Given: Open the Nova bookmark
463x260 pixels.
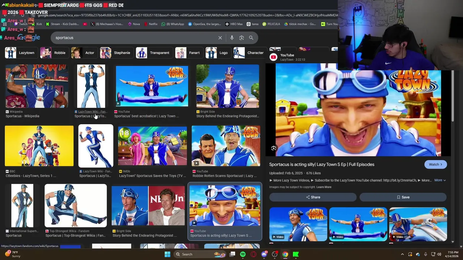Looking at the screenshot, I should [x=134, y=24].
